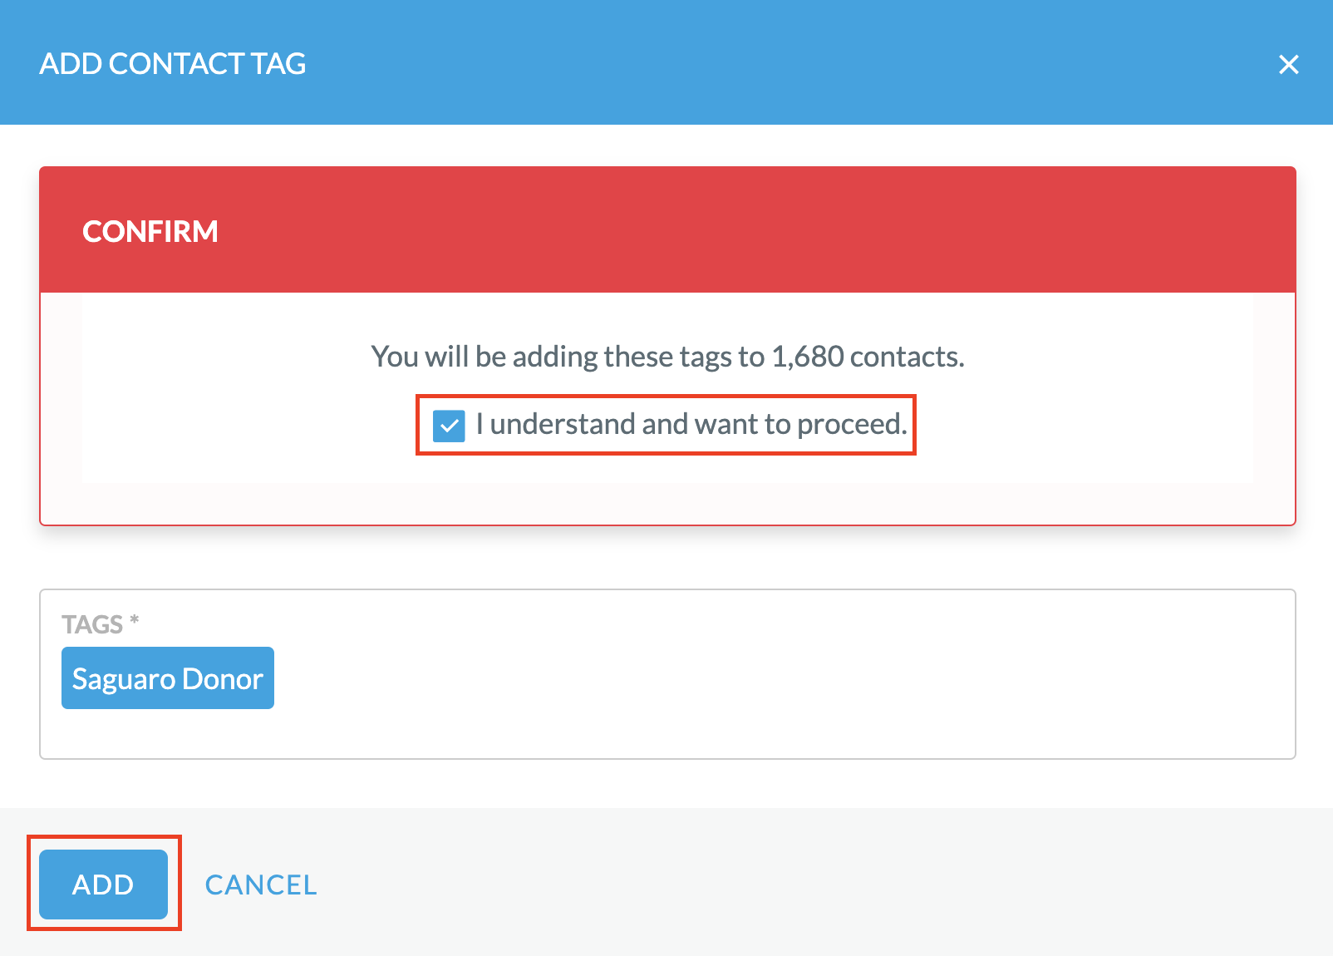Abort tagging via CANCEL text

pyautogui.click(x=261, y=885)
